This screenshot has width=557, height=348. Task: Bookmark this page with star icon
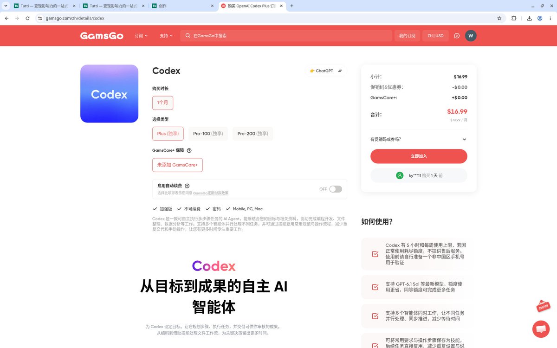point(499,18)
